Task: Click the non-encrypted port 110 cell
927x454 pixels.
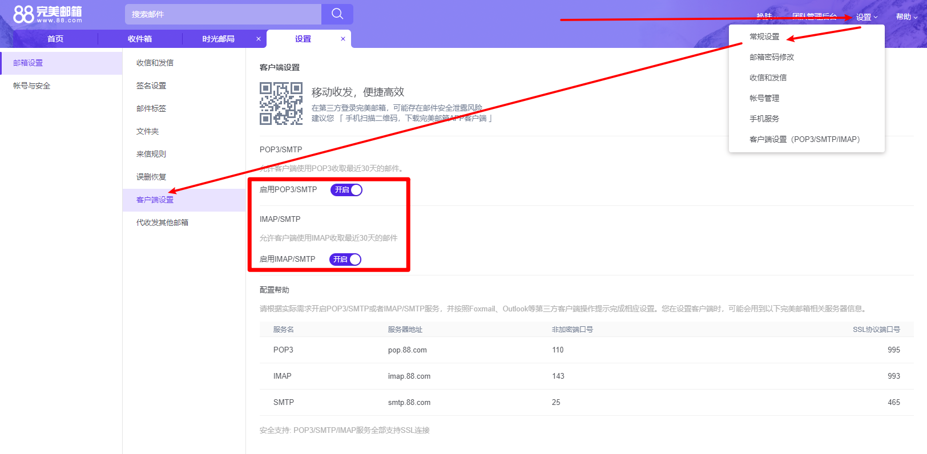Action: pyautogui.click(x=558, y=350)
